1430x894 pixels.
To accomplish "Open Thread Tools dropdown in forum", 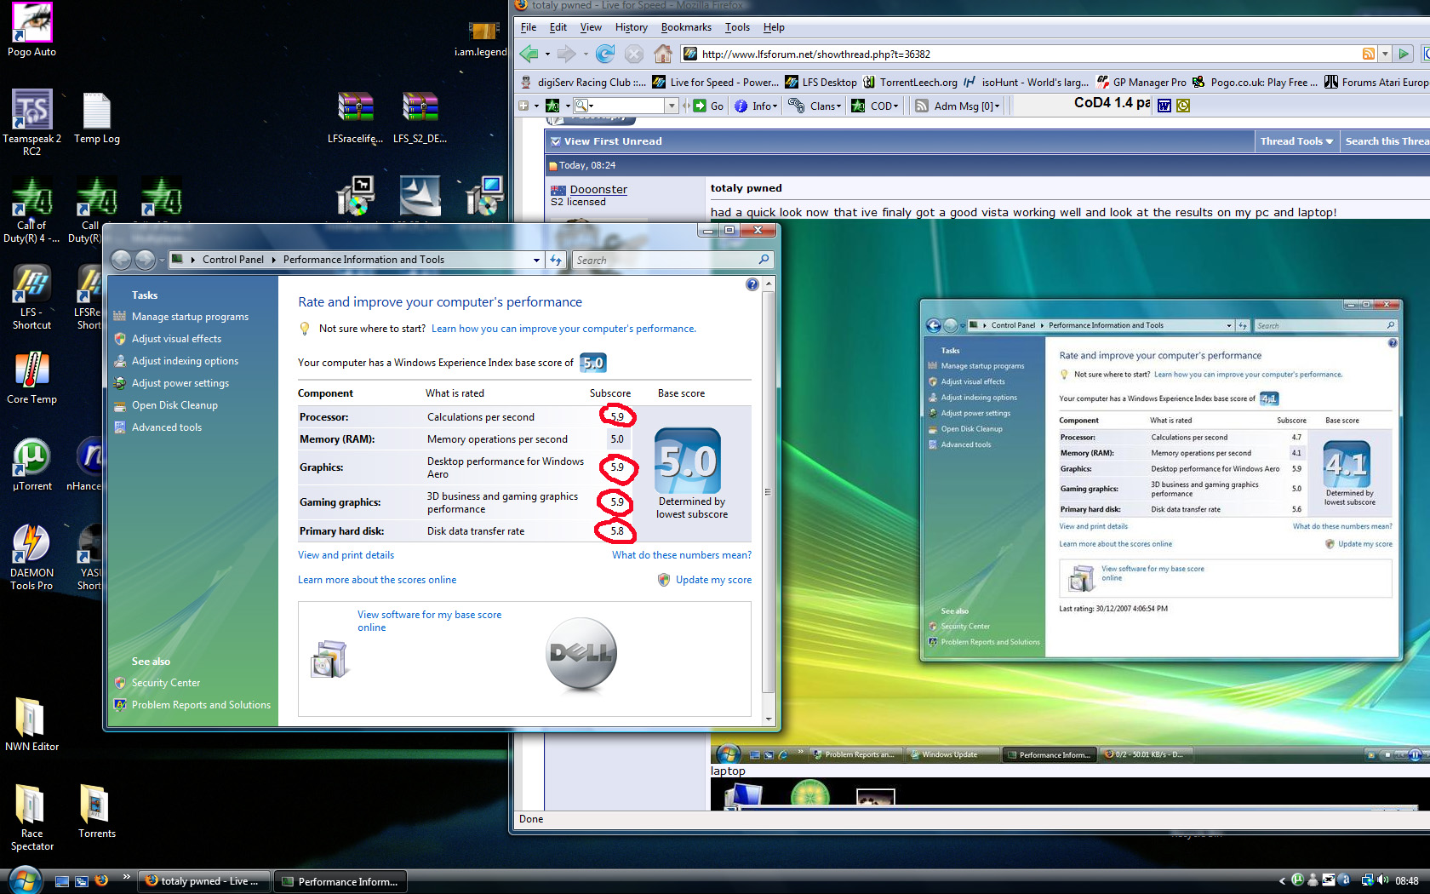I will pyautogui.click(x=1296, y=141).
